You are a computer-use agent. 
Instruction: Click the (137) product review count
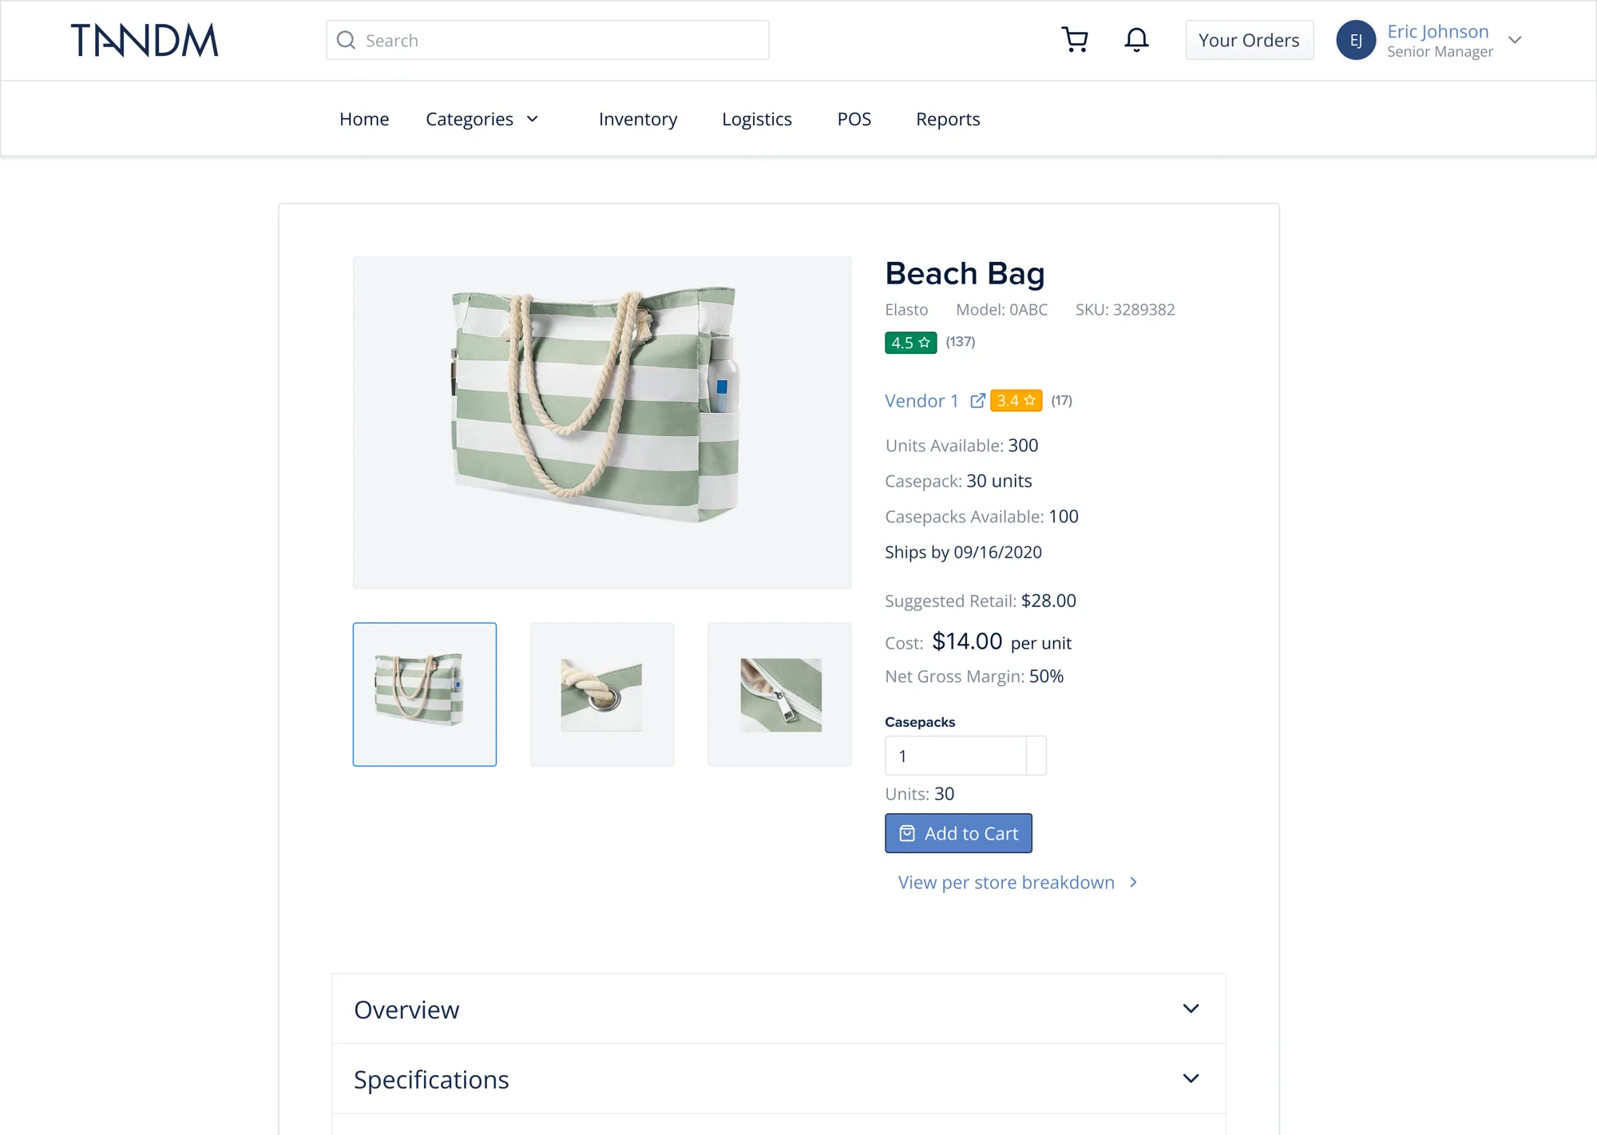tap(961, 342)
